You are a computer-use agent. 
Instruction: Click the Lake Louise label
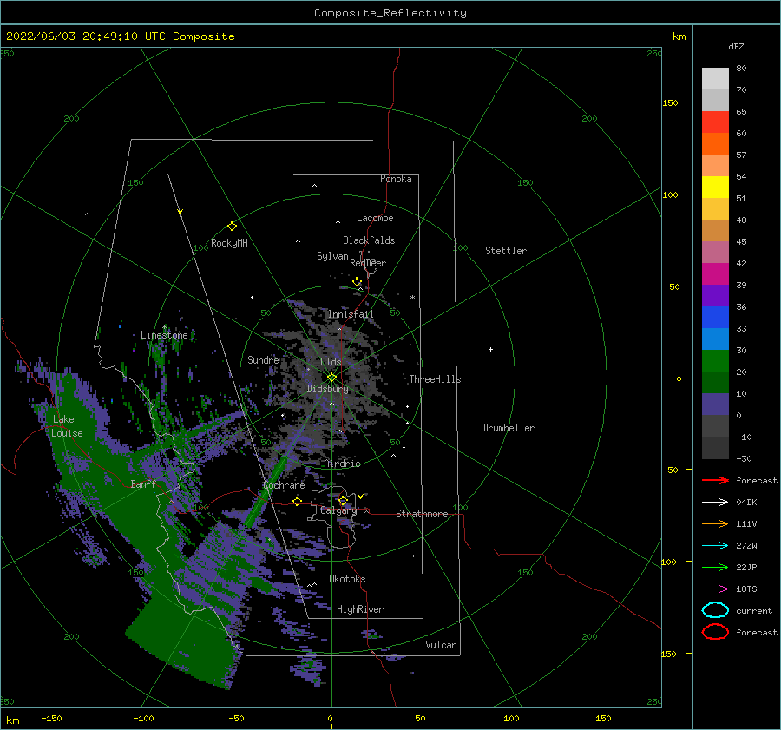[67, 426]
